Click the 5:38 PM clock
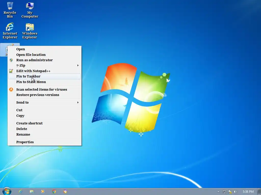The image size is (261, 195). pyautogui.click(x=248, y=192)
